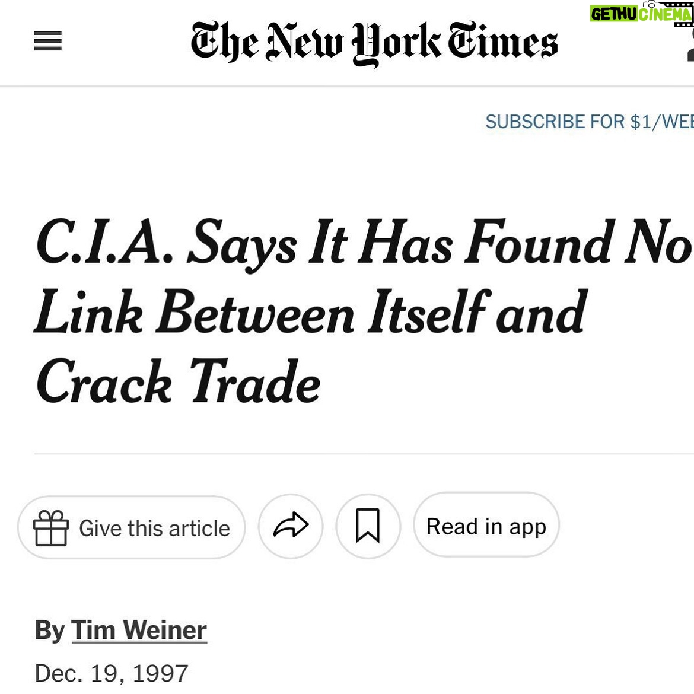This screenshot has height=694, width=694.
Task: Click the word "By" in the byline
Action: pos(49,630)
